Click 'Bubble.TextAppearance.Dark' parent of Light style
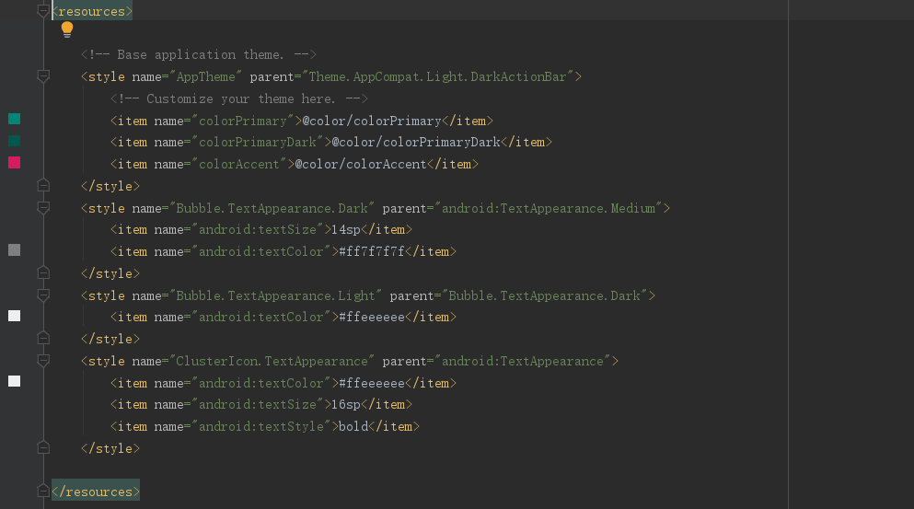Screen dimensions: 914x509 pos(544,295)
